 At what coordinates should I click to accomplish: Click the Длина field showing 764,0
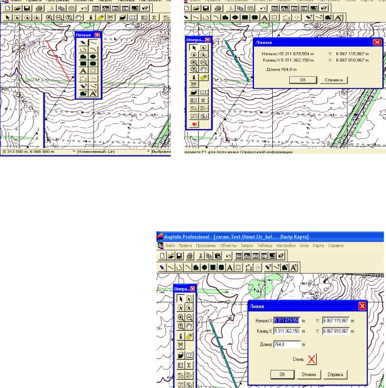[287, 345]
